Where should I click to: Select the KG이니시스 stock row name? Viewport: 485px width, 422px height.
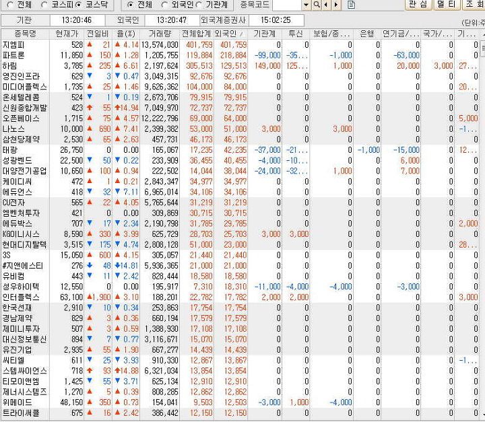coord(21,234)
